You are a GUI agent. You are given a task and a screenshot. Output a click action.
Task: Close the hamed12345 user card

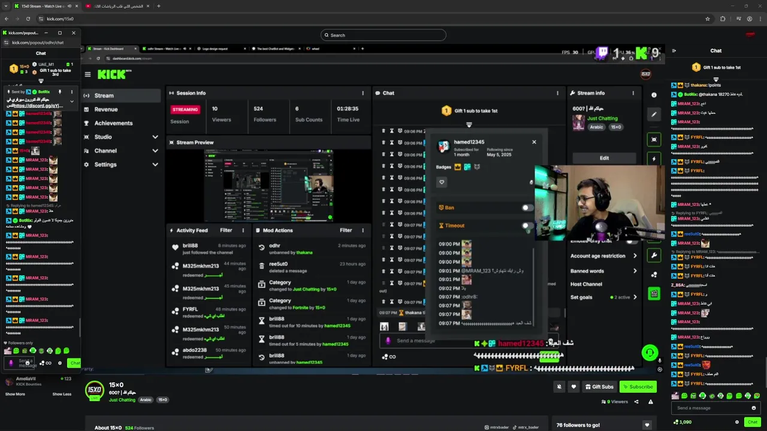point(534,142)
